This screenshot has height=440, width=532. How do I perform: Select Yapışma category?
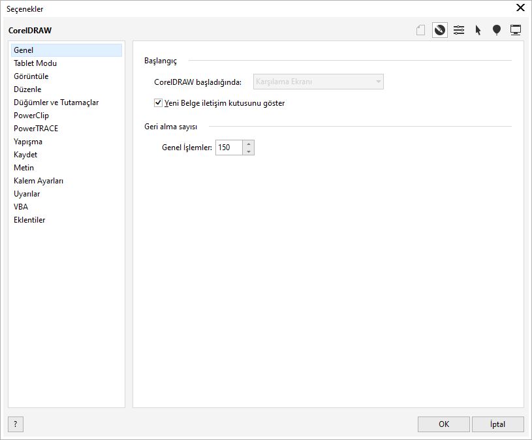pyautogui.click(x=67, y=142)
